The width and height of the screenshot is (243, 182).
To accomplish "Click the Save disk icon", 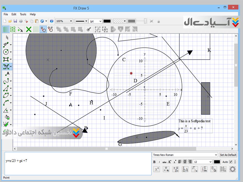I will tap(15, 21).
